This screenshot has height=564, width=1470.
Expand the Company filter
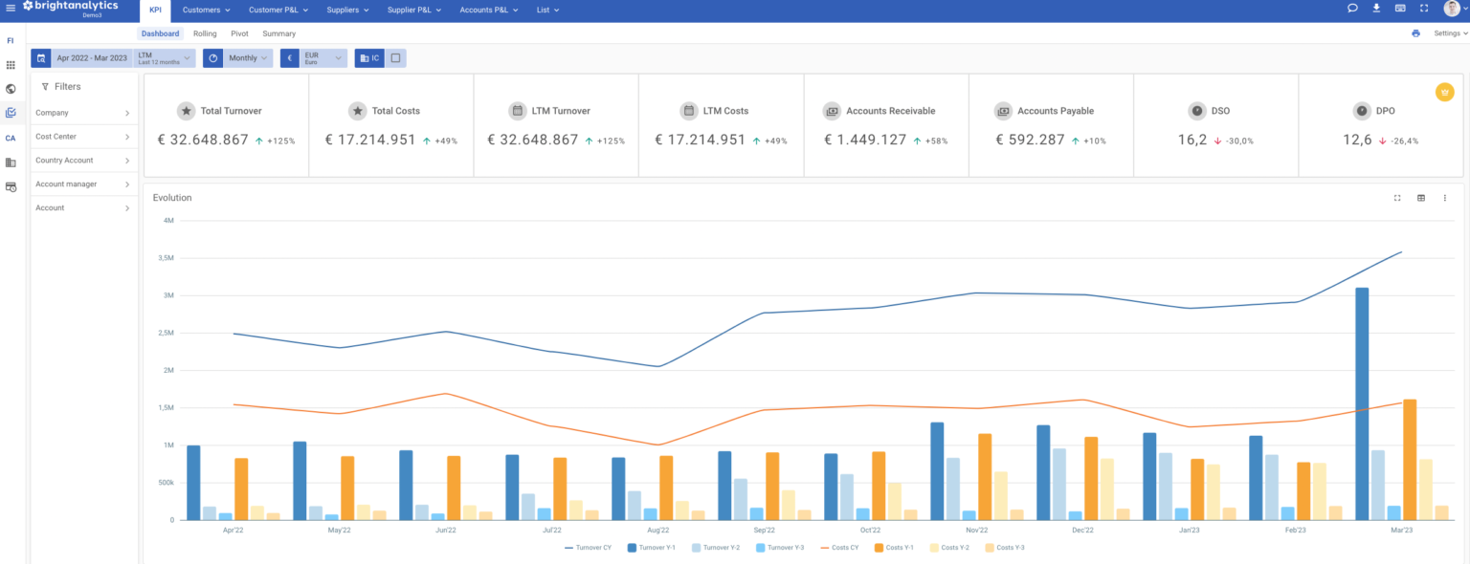click(84, 112)
